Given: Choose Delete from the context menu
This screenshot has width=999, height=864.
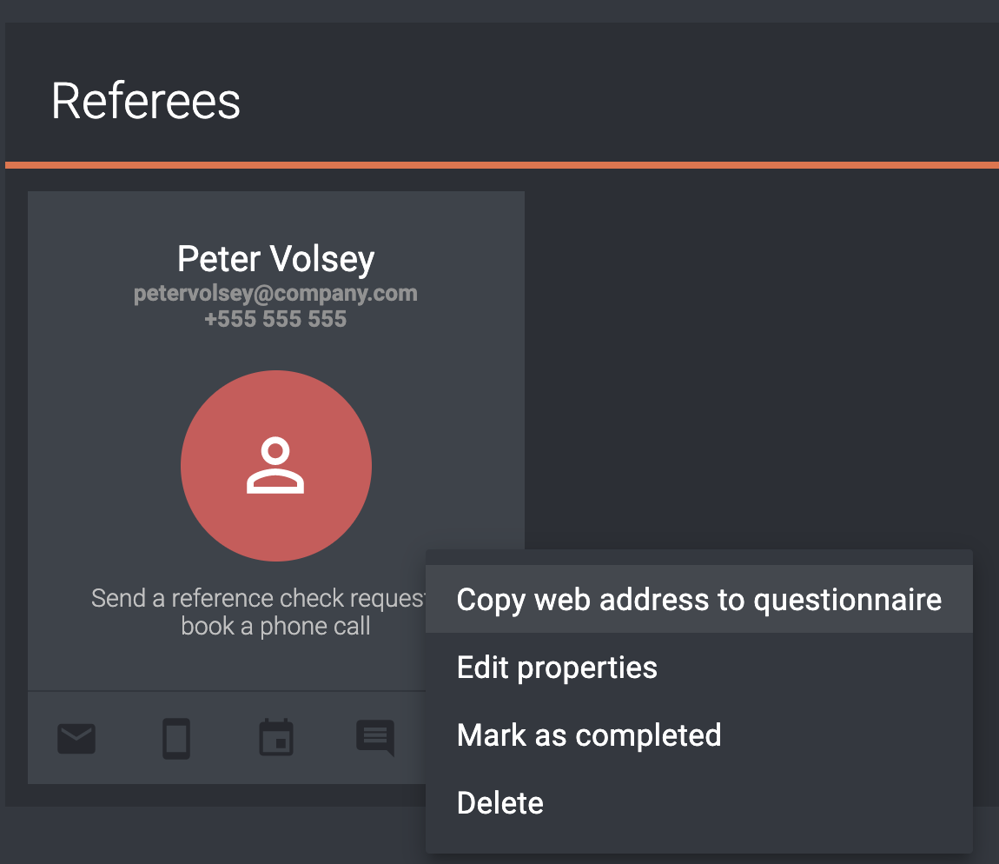Looking at the screenshot, I should coord(699,803).
